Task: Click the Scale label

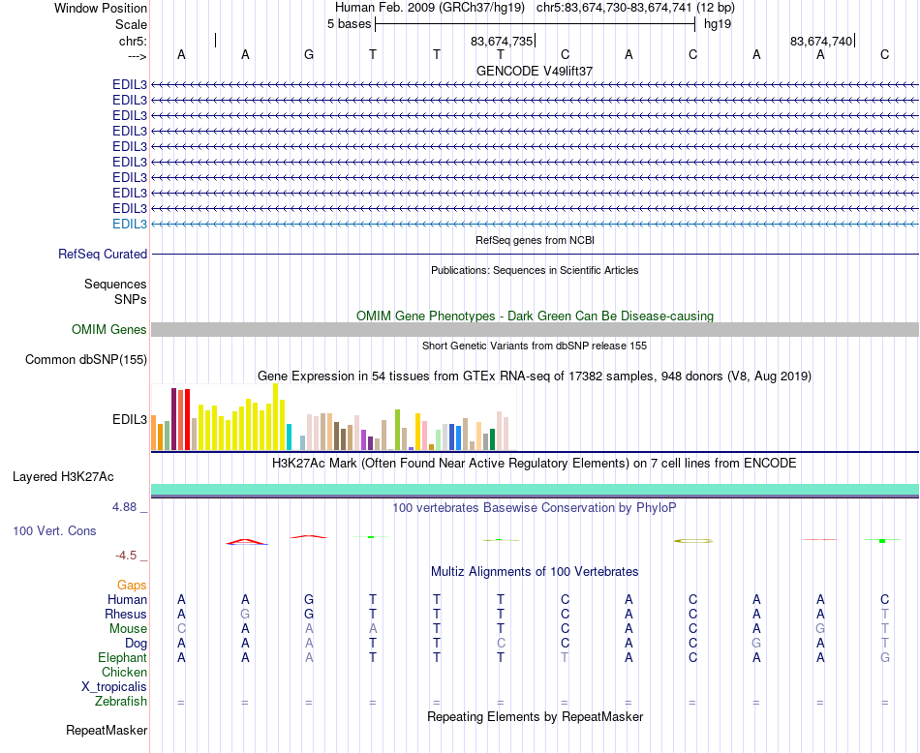Action: coord(131,24)
